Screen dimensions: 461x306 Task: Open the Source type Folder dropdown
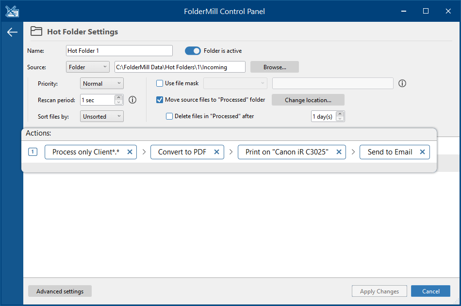[x=88, y=67]
